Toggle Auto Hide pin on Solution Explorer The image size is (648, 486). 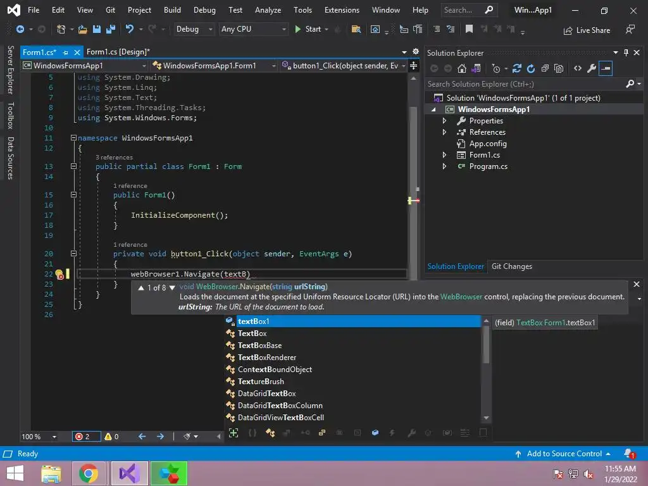tap(626, 53)
